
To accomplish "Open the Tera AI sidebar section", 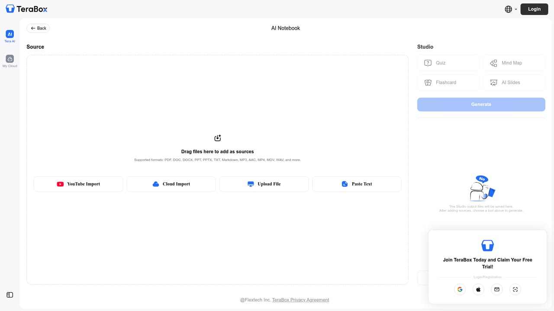I will (x=10, y=36).
